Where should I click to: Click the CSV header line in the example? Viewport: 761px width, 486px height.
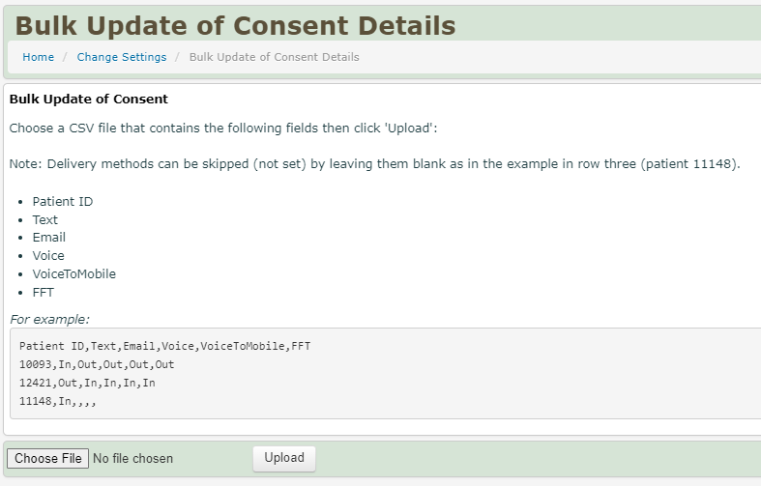(164, 346)
